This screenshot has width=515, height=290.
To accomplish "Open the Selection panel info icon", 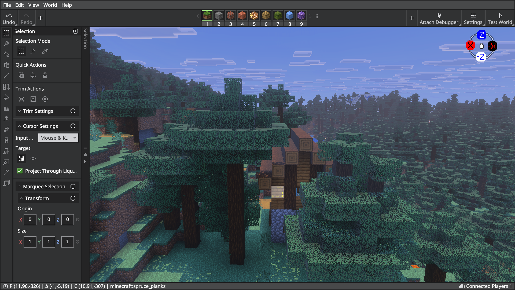I will click(76, 31).
